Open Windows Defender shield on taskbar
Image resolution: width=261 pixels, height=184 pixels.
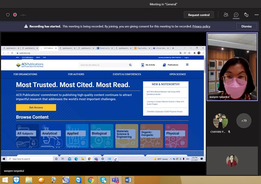pyautogui.click(x=16, y=180)
